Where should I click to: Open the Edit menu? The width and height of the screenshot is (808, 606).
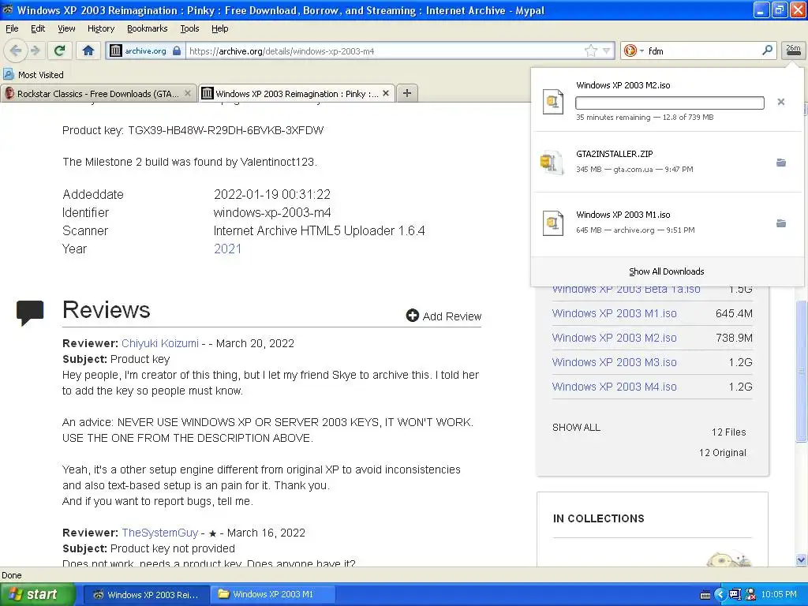[38, 28]
